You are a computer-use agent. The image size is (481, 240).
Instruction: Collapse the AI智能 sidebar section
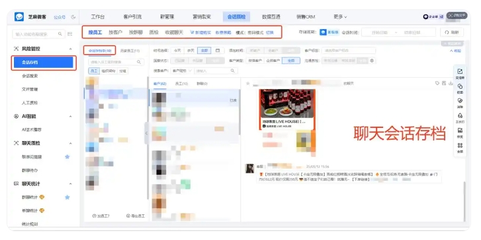coord(71,117)
